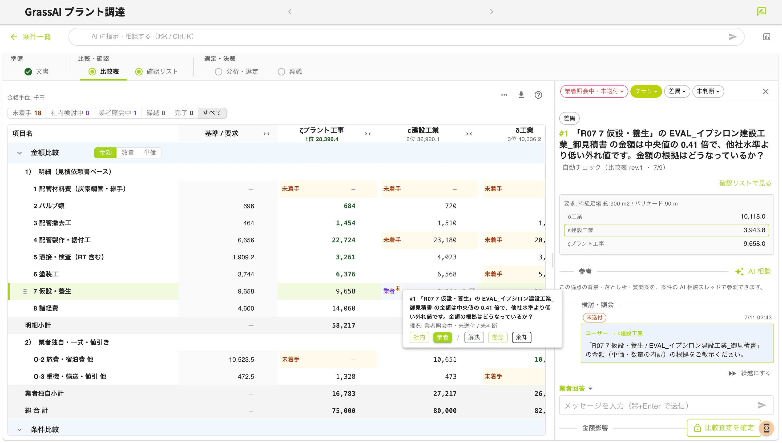Click the 未着手 cell for 1 配管材料費 under ζプラント工事
Viewport: 782px width, 443px height.
pos(328,189)
